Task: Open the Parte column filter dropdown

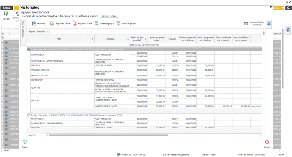Action: 92,39
